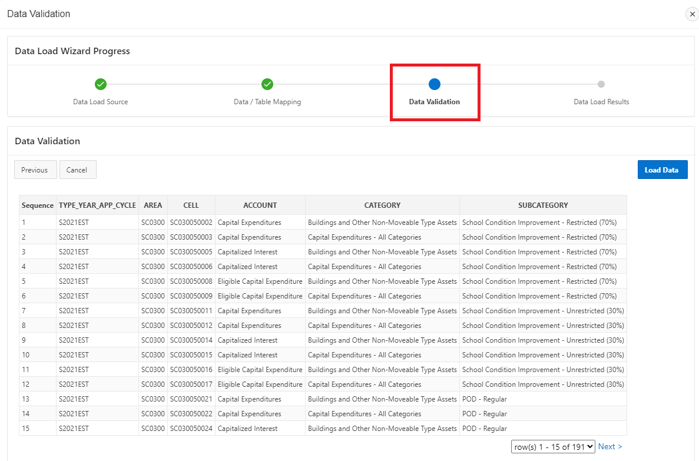The image size is (699, 461).
Task: Select the Data / Table Mapping step label
Action: 267,102
